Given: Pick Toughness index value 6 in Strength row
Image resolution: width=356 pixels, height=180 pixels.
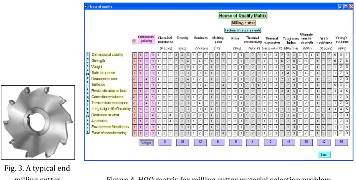Looking at the screenshot, I should (282, 61).
